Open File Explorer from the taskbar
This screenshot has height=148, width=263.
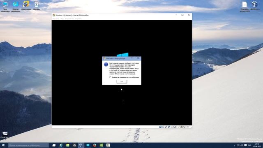click(67, 145)
